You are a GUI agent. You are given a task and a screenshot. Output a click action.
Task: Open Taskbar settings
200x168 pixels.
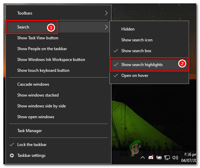click(x=58, y=155)
